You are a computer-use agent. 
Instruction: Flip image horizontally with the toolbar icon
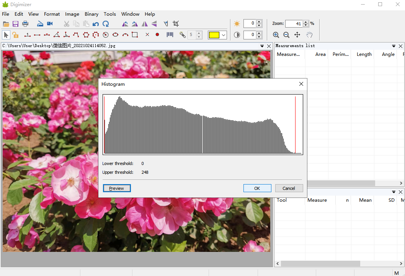pyautogui.click(x=145, y=24)
